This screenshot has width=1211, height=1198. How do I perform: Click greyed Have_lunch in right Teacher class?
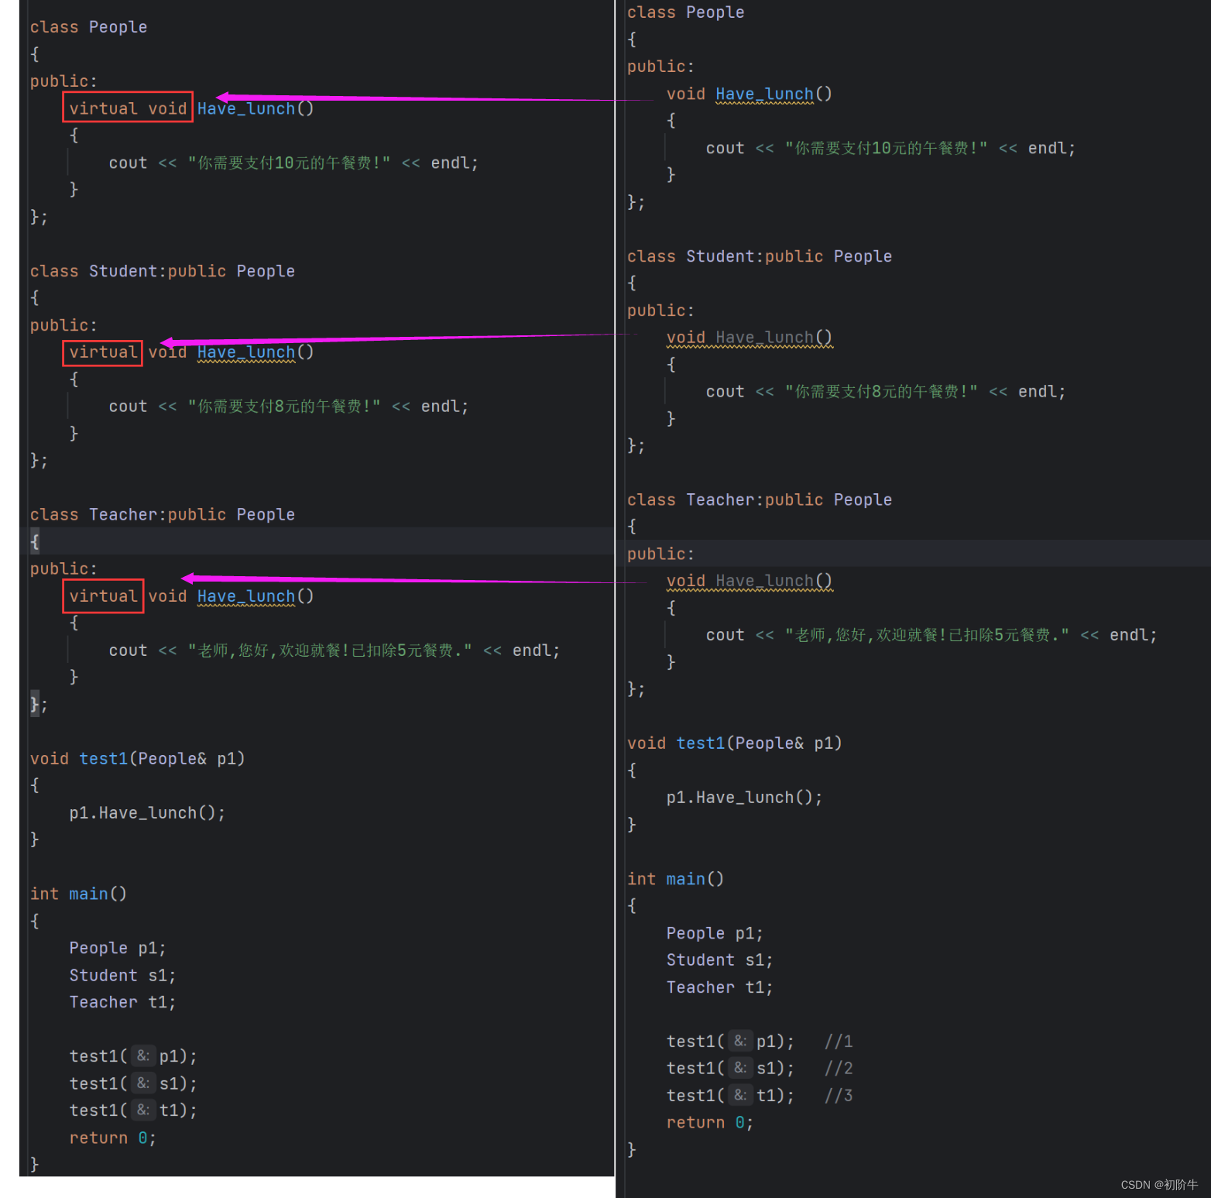pyautogui.click(x=764, y=581)
